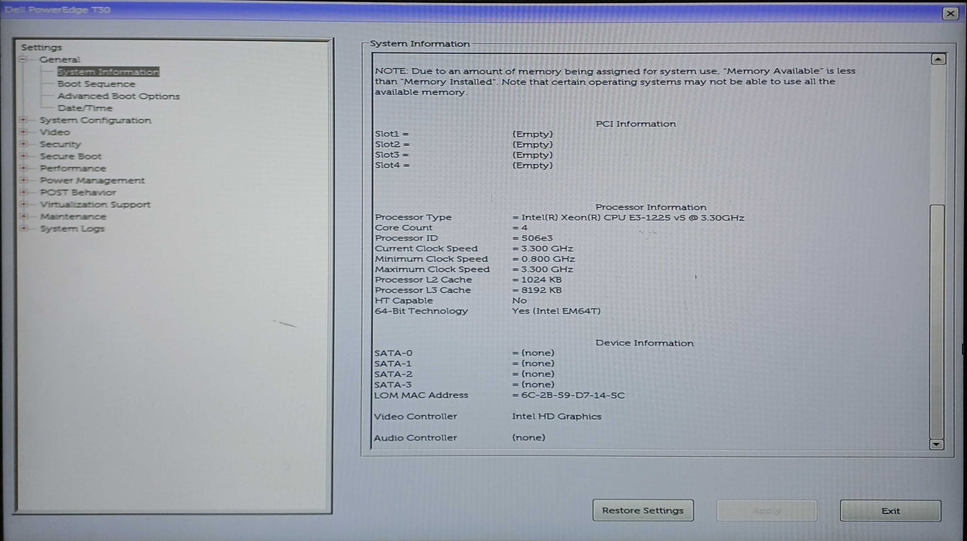Screen dimensions: 967x541
Task: Expand the Maintenance section
Action: tap(26, 216)
